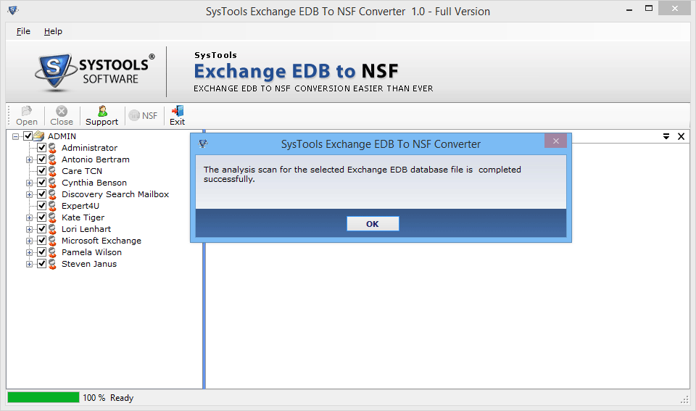Uncheck the Care TCN checkbox

[x=42, y=170]
